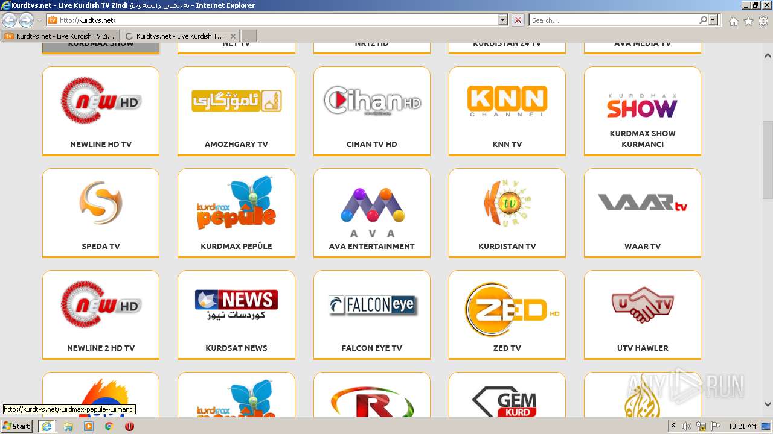Open the Kurdmax Pepûle logo

pos(236,203)
